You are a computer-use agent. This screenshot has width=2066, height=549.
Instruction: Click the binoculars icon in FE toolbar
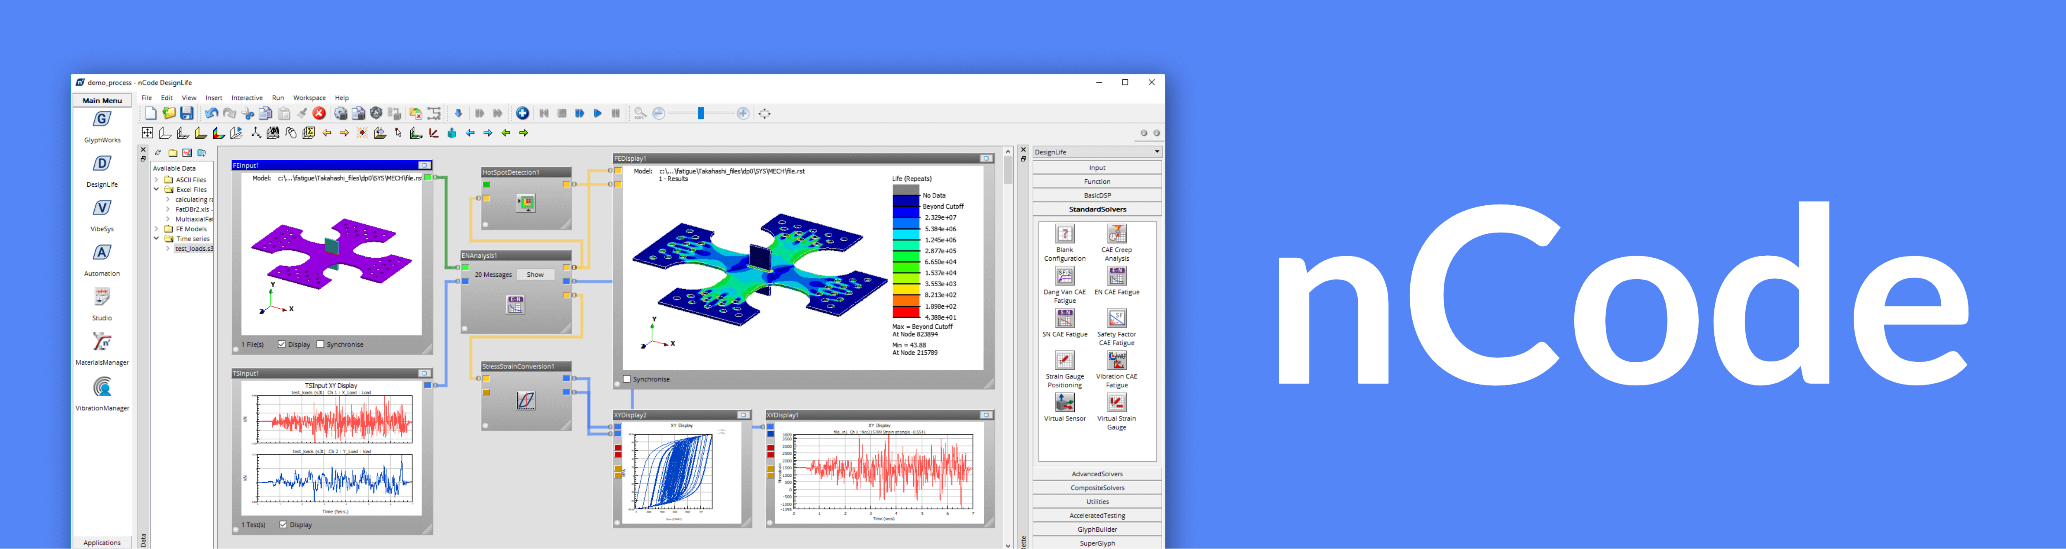(273, 133)
